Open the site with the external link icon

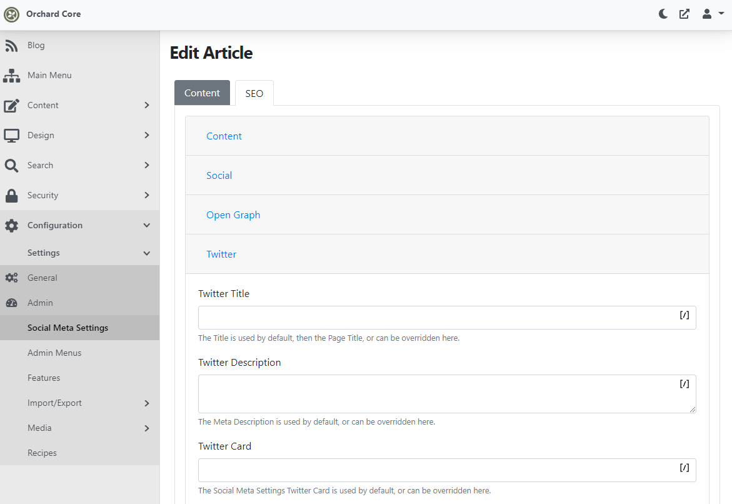click(684, 14)
